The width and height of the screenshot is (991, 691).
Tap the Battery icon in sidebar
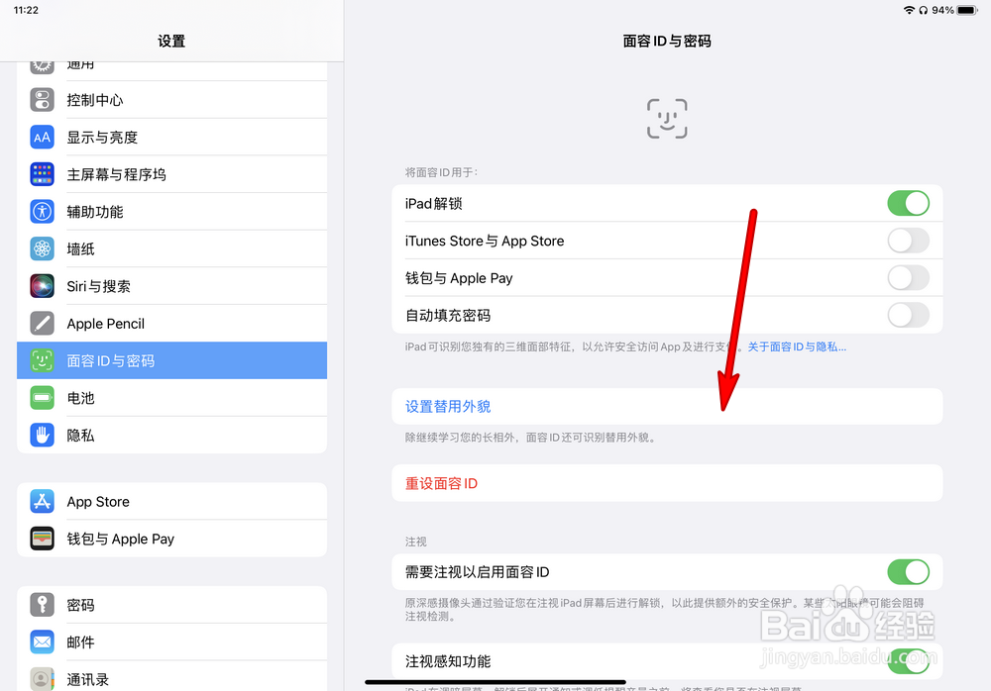pyautogui.click(x=43, y=398)
